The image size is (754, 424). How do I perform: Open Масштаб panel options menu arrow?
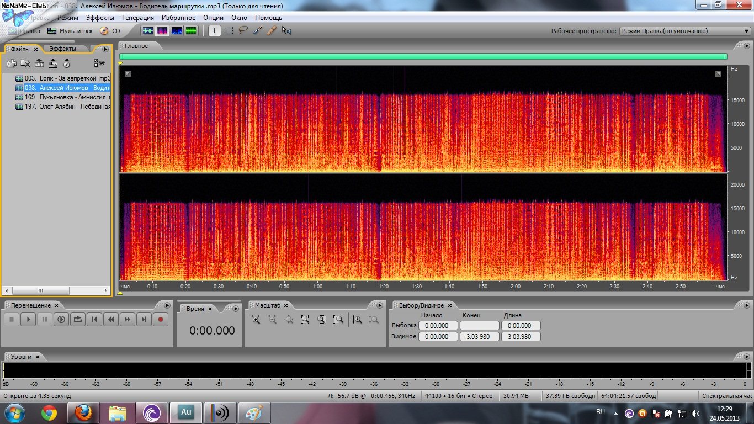379,305
